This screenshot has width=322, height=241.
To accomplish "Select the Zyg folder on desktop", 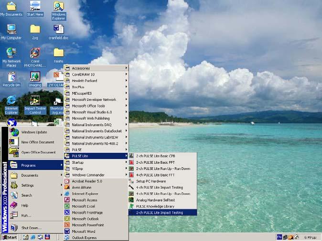I will 35,32.
